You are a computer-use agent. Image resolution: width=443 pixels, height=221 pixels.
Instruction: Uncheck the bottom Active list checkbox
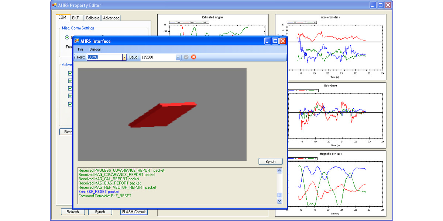click(x=70, y=104)
